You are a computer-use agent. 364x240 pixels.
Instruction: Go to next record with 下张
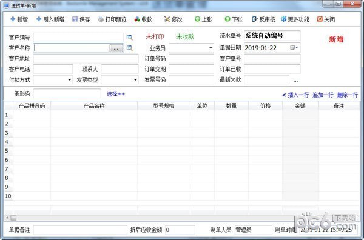[x=234, y=19]
